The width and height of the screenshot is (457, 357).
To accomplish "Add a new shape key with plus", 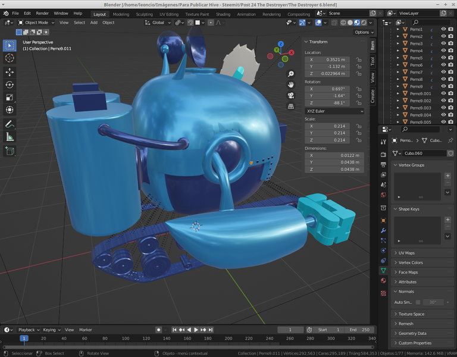I will (447, 220).
